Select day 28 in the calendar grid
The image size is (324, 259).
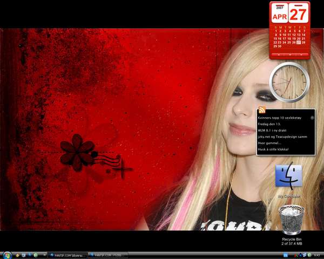[x=303, y=42]
